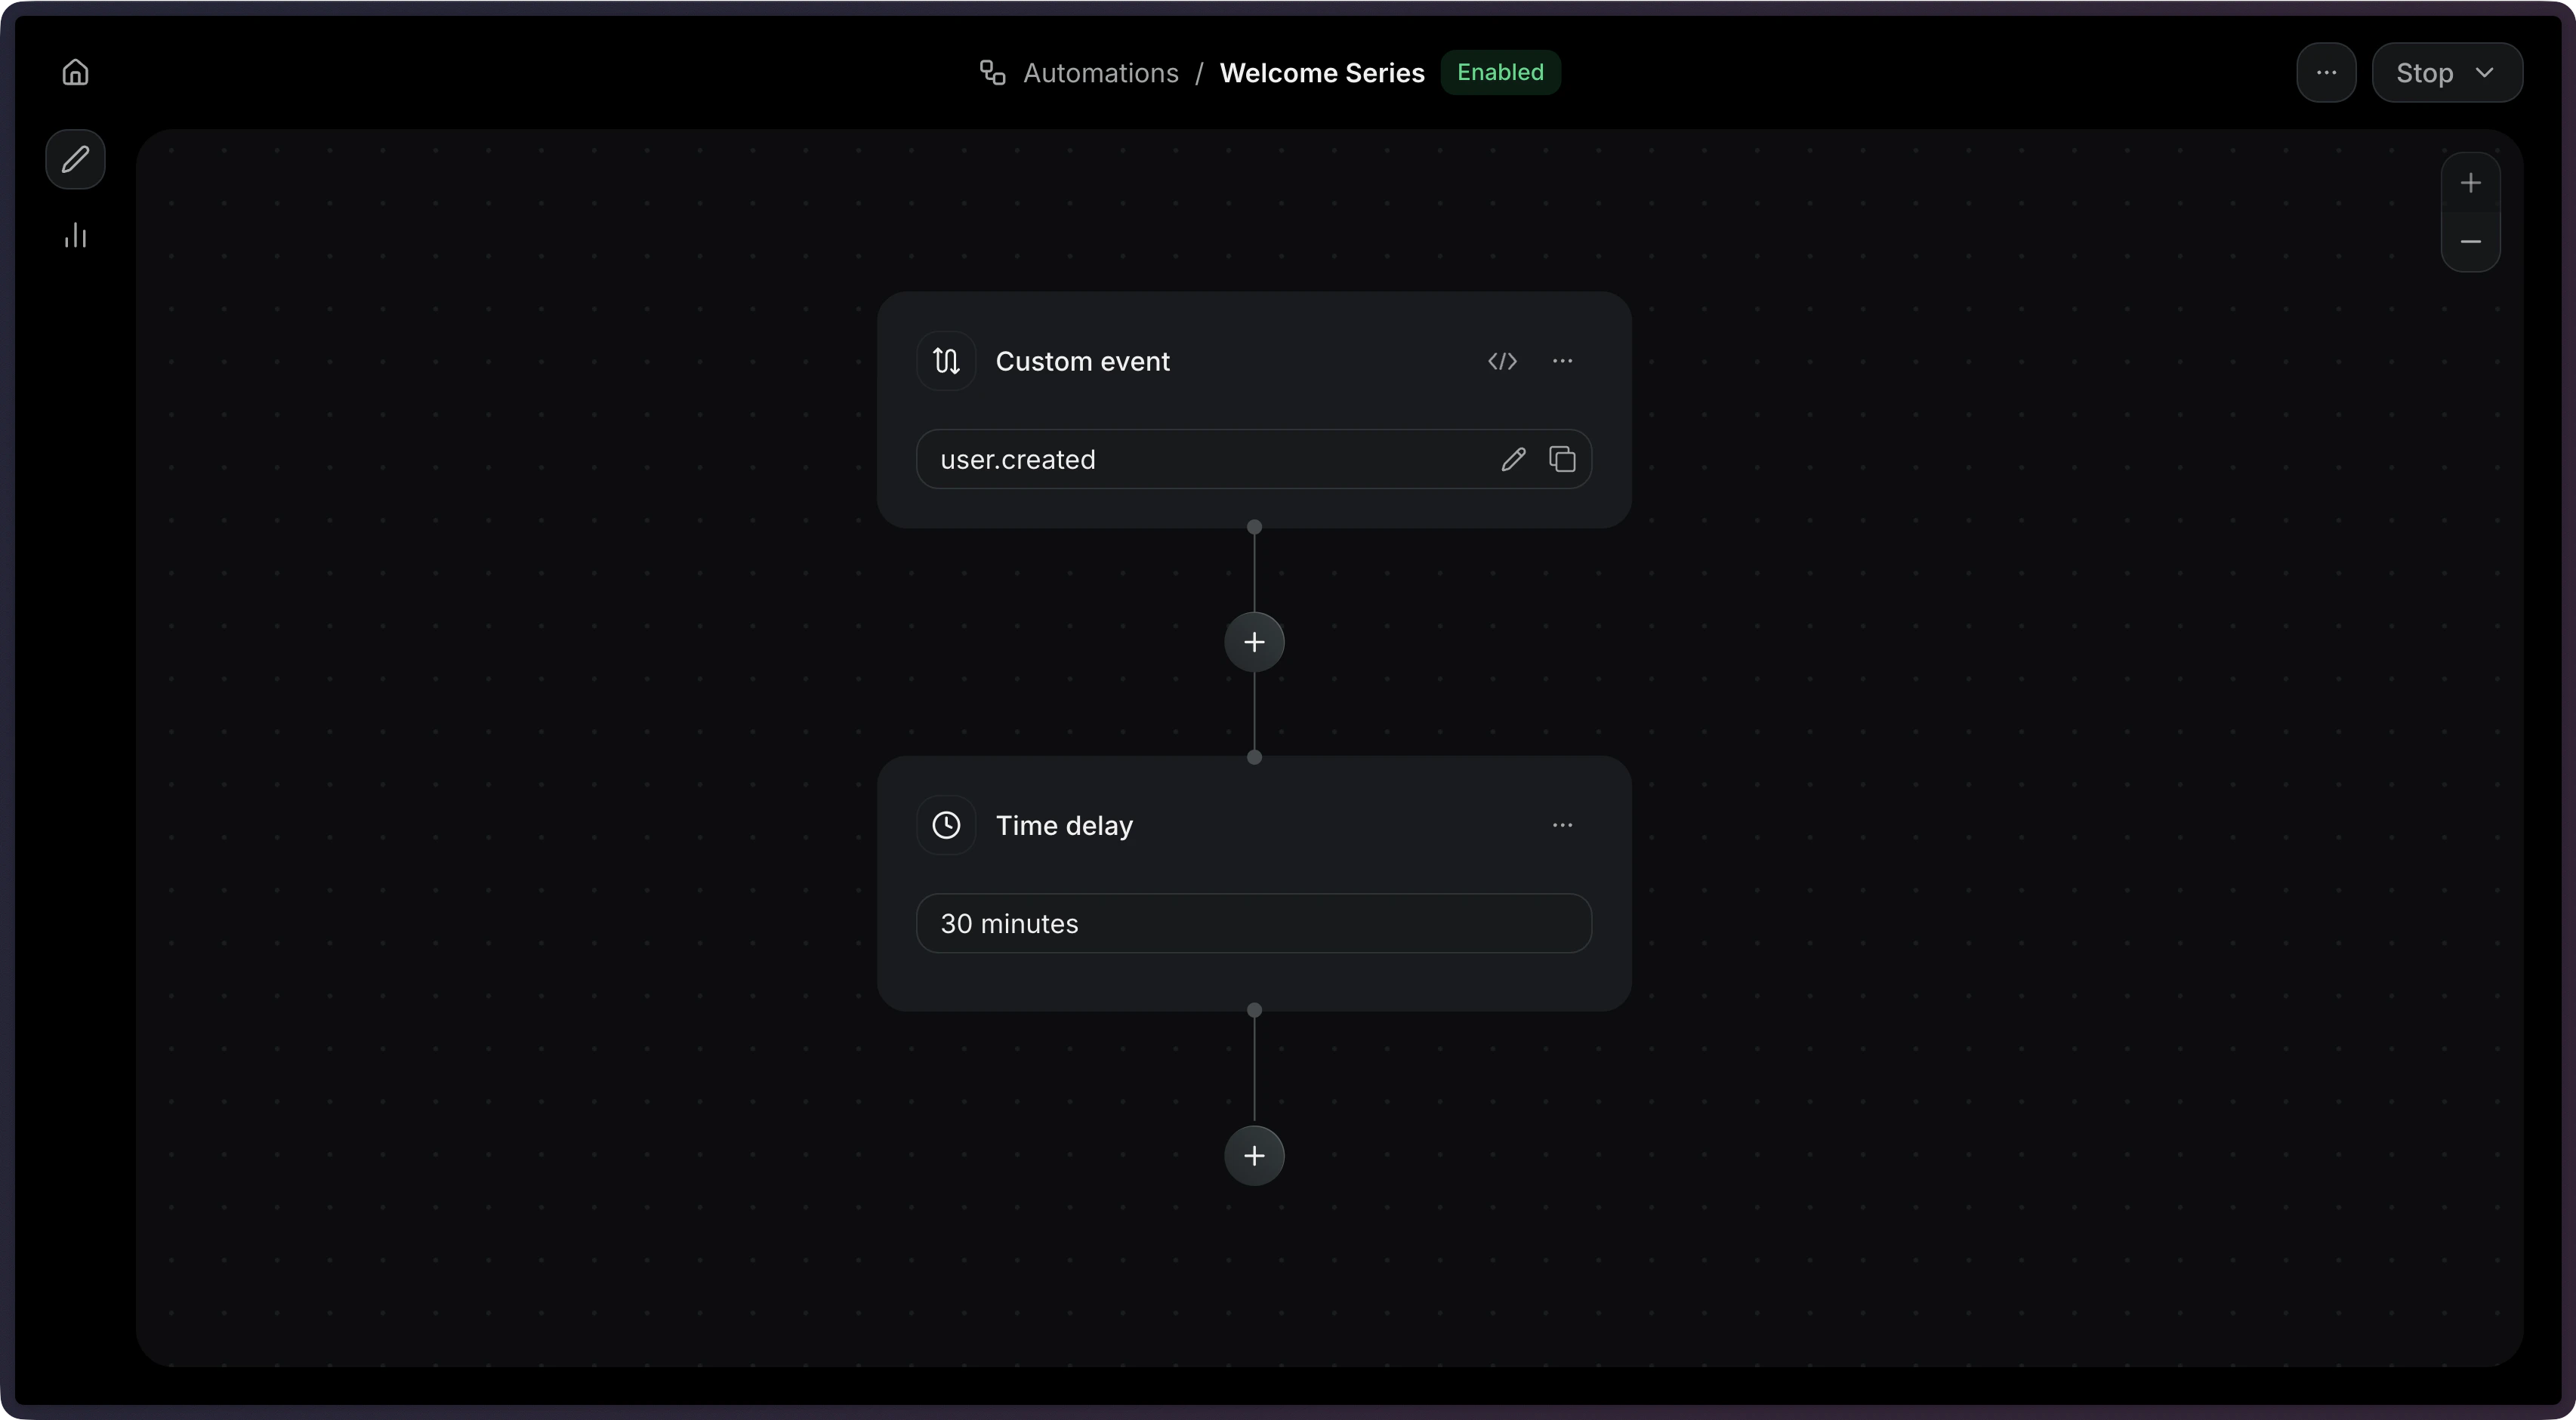Click the Automations breadcrumb icon

[991, 73]
